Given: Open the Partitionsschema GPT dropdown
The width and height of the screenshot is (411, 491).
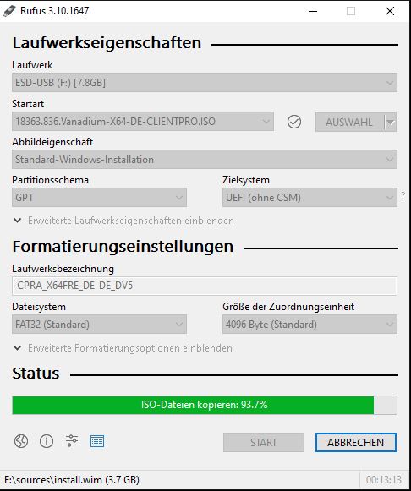Looking at the screenshot, I should coord(99,198).
